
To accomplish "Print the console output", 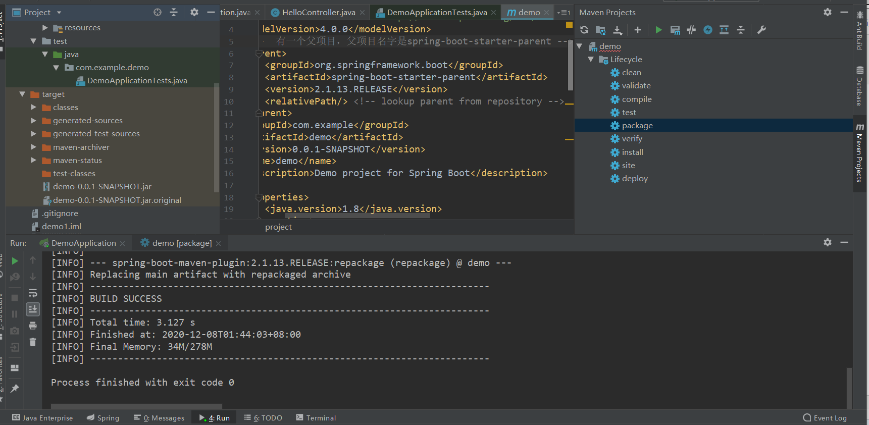I will (x=33, y=326).
